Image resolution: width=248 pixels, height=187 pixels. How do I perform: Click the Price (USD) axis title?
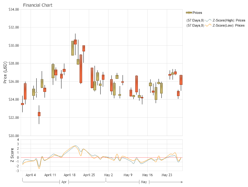5,72
